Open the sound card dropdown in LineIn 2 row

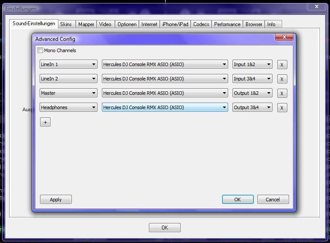pos(165,79)
